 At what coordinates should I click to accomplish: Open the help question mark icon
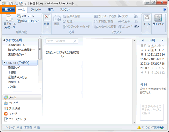pos(165,10)
